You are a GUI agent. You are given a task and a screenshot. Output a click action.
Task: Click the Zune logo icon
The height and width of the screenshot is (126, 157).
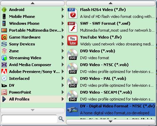pos(4,51)
